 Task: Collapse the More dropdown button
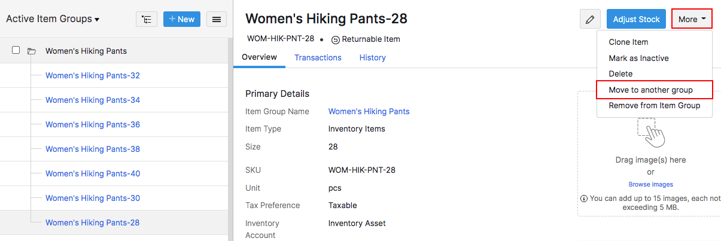tap(692, 19)
